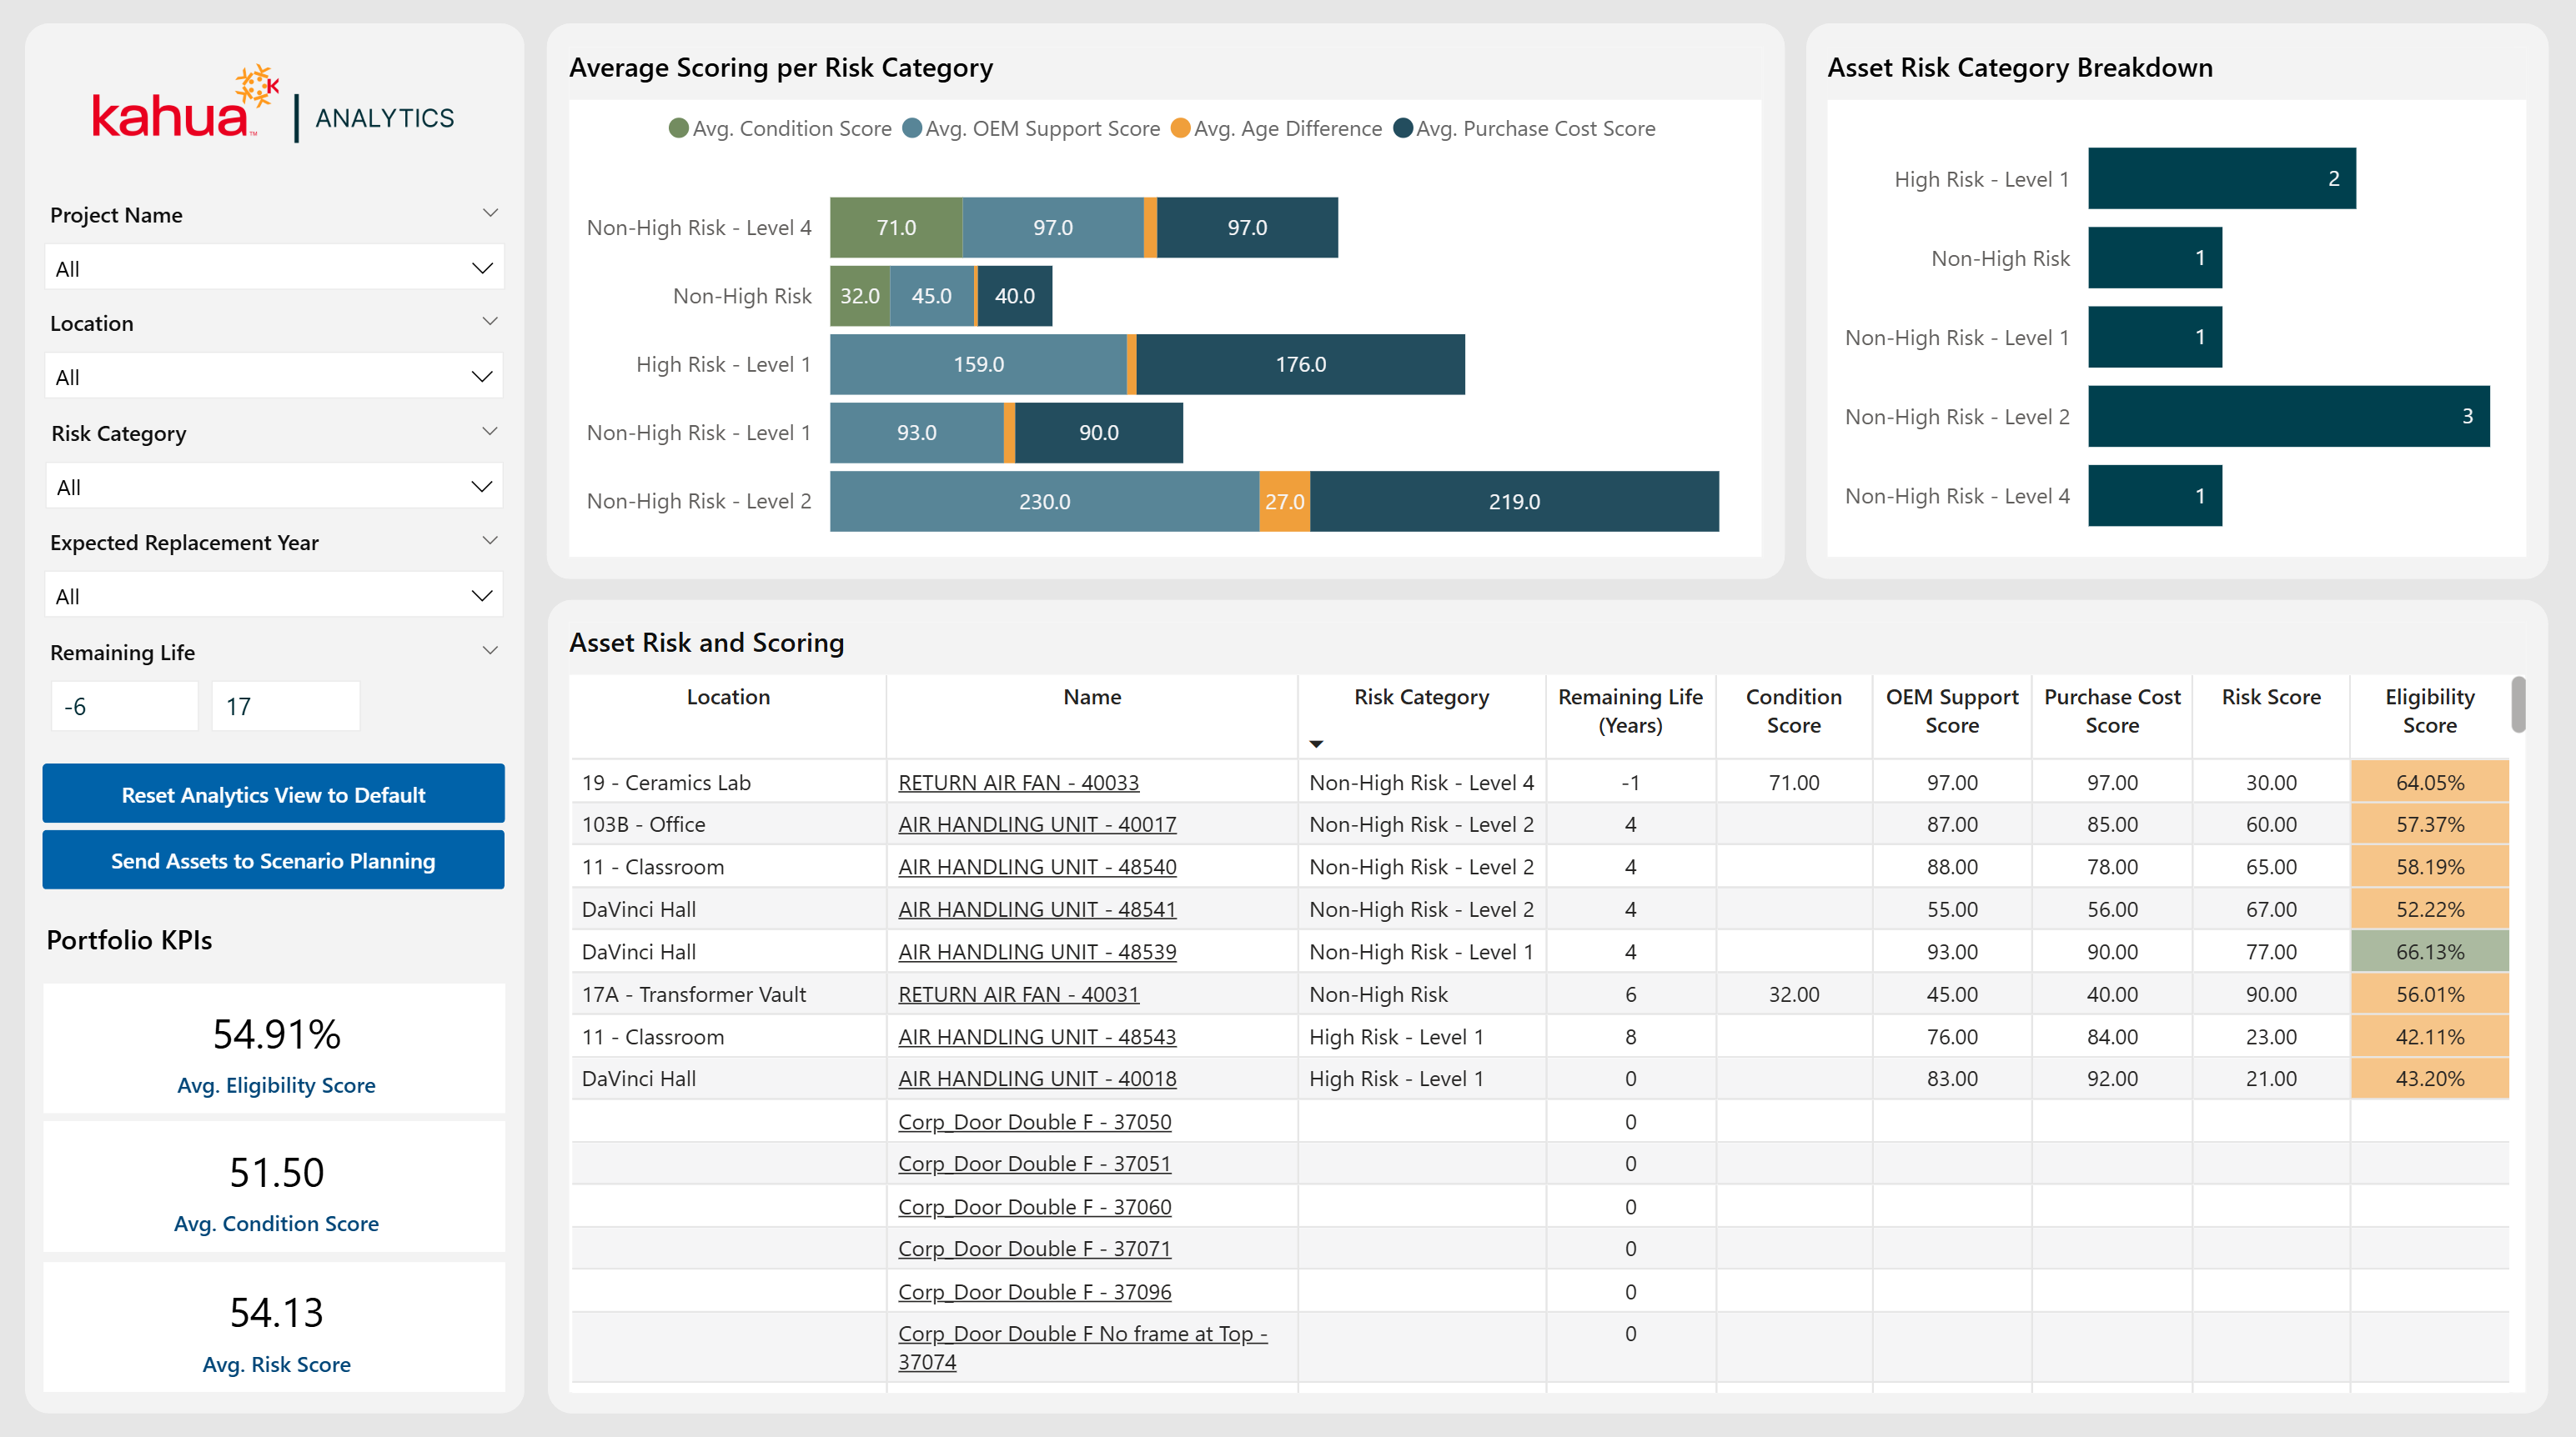Click the Remaining Life minimum field showing -6
This screenshot has height=1437, width=2576.
pyautogui.click(x=124, y=707)
